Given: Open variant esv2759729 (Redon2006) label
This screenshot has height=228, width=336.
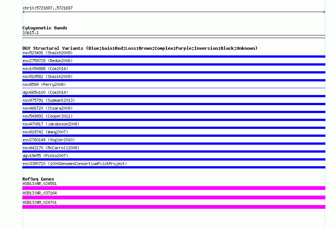Looking at the screenshot, I should [x=48, y=61].
